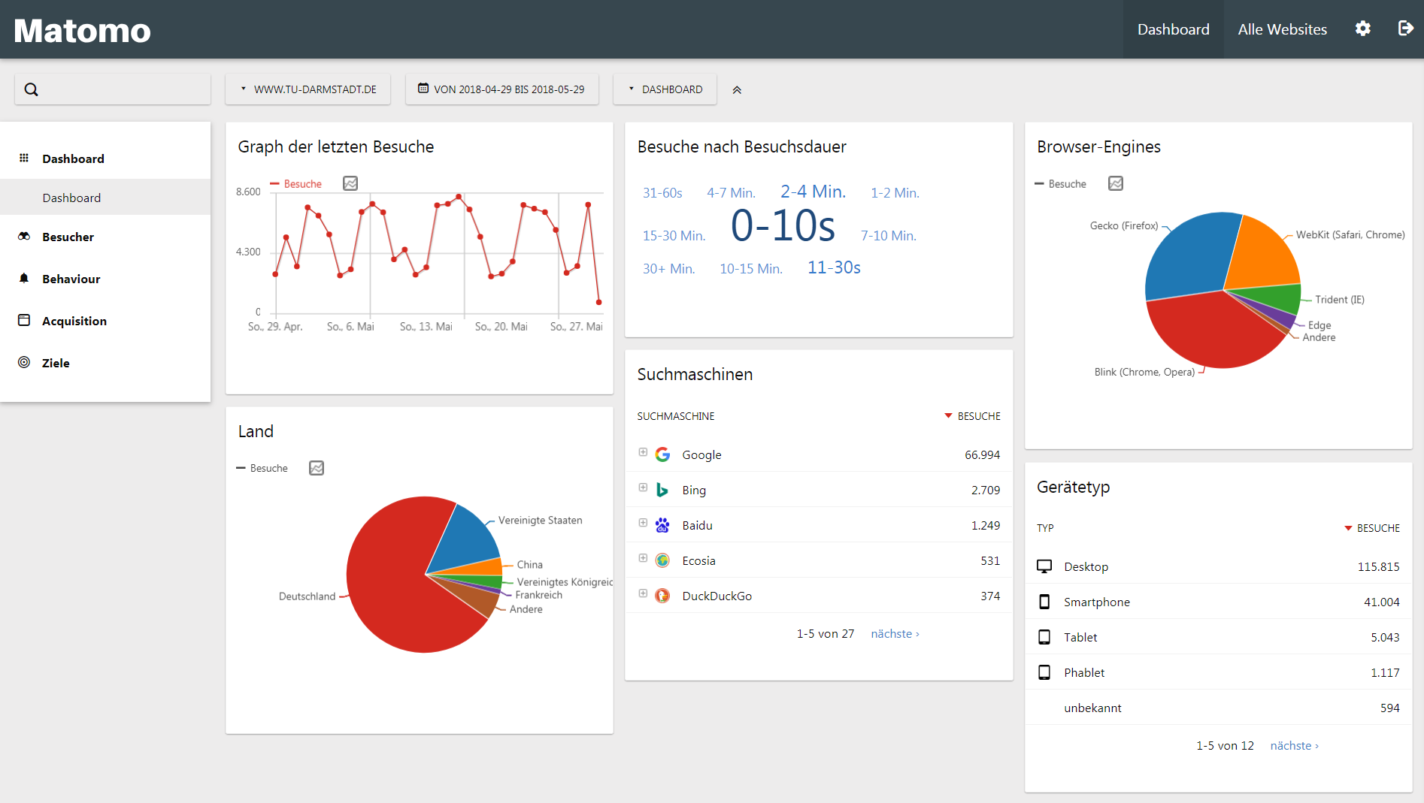Click the Baidu paw icon
The image size is (1424, 803).
click(x=662, y=525)
